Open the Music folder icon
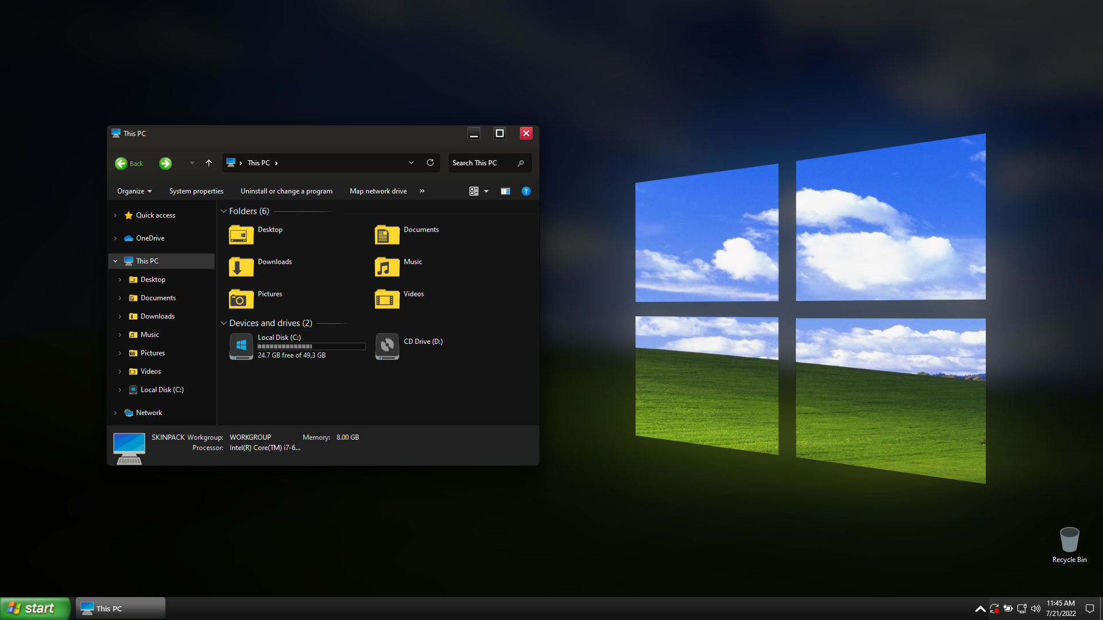1103x620 pixels. tap(387, 267)
